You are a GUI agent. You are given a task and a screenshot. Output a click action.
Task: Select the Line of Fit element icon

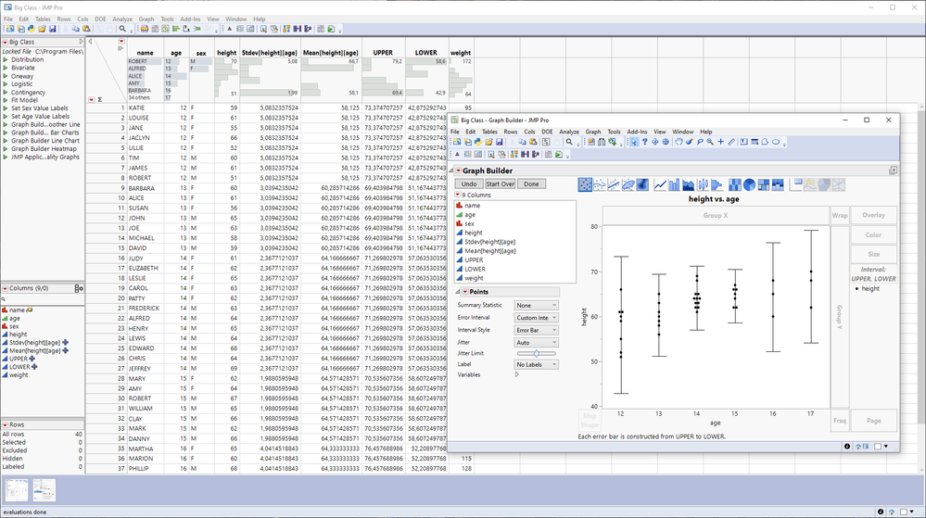coord(614,185)
